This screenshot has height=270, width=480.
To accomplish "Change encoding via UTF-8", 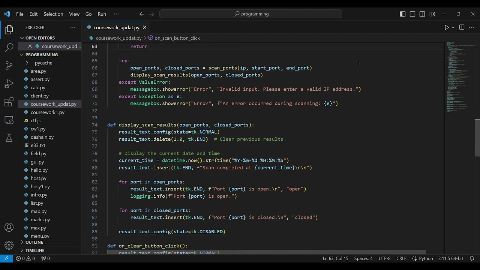I will pyautogui.click(x=384, y=258).
